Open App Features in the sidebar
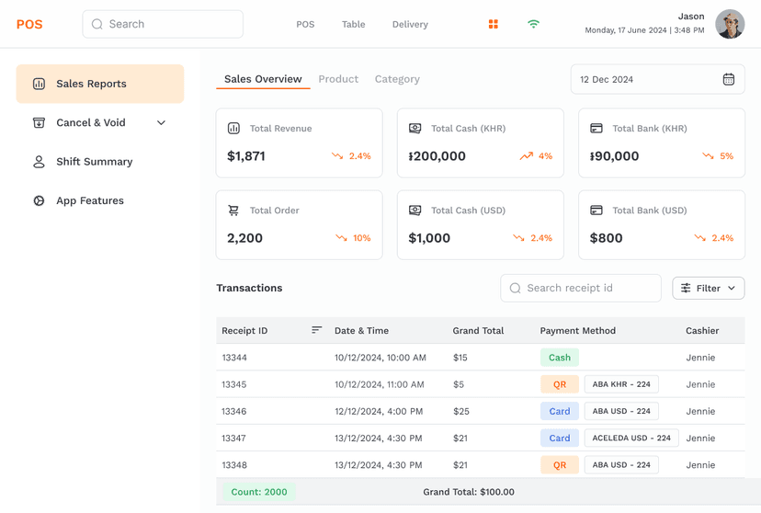761x513 pixels. [89, 200]
